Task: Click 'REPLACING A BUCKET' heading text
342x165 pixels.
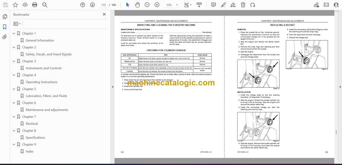Action: click(x=282, y=25)
